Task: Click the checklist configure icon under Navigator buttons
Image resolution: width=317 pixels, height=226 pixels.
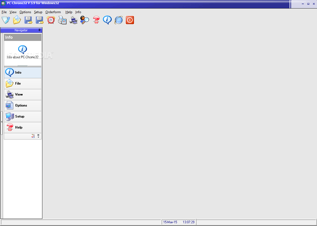Action: point(33,136)
